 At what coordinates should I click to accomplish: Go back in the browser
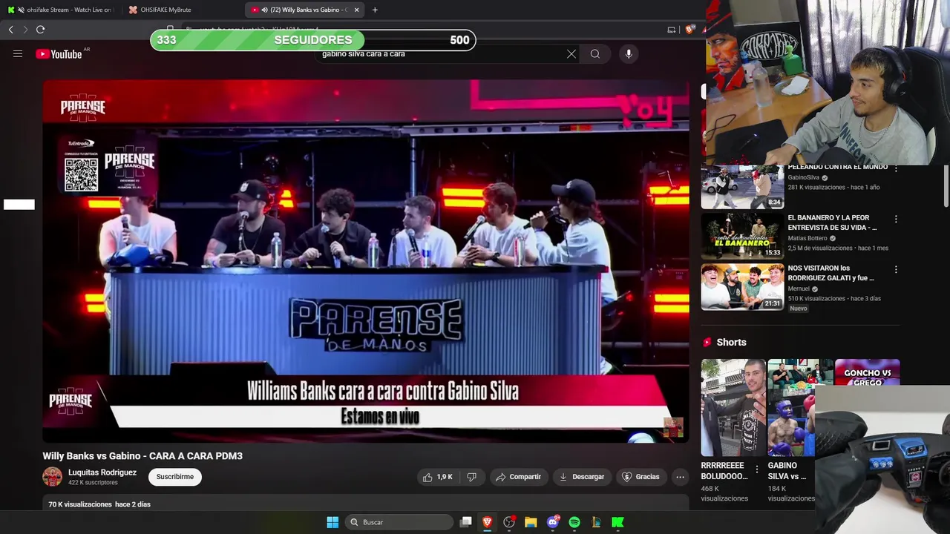point(11,30)
